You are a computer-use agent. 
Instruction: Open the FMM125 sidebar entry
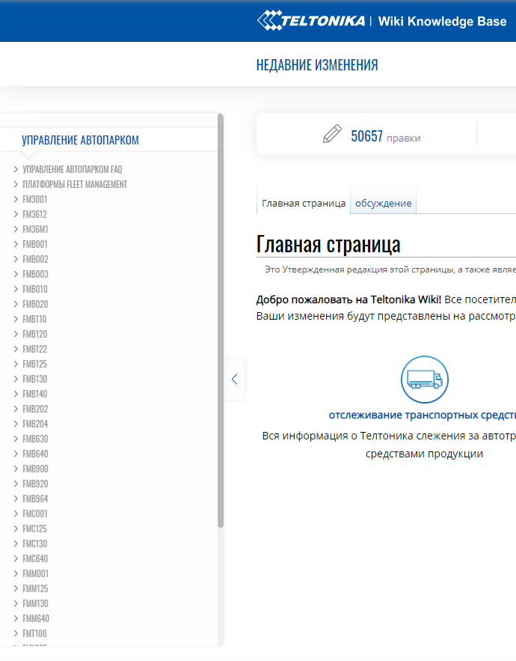[35, 588]
